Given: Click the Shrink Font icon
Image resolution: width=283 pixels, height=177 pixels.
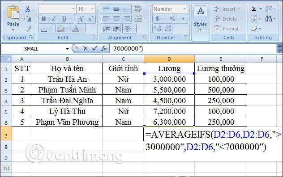Looking at the screenshot, I should click(90, 19).
